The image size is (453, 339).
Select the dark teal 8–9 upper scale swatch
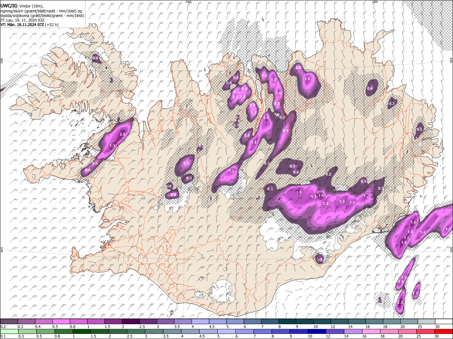(287, 322)
